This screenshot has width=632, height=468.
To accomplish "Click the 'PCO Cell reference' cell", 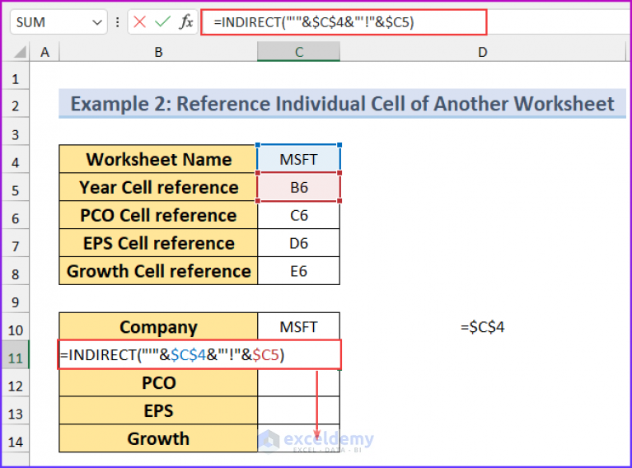I will (158, 215).
